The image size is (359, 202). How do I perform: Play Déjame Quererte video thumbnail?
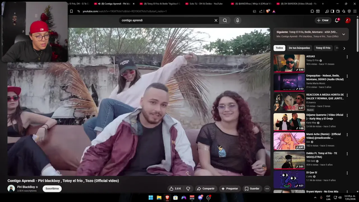coord(289,122)
